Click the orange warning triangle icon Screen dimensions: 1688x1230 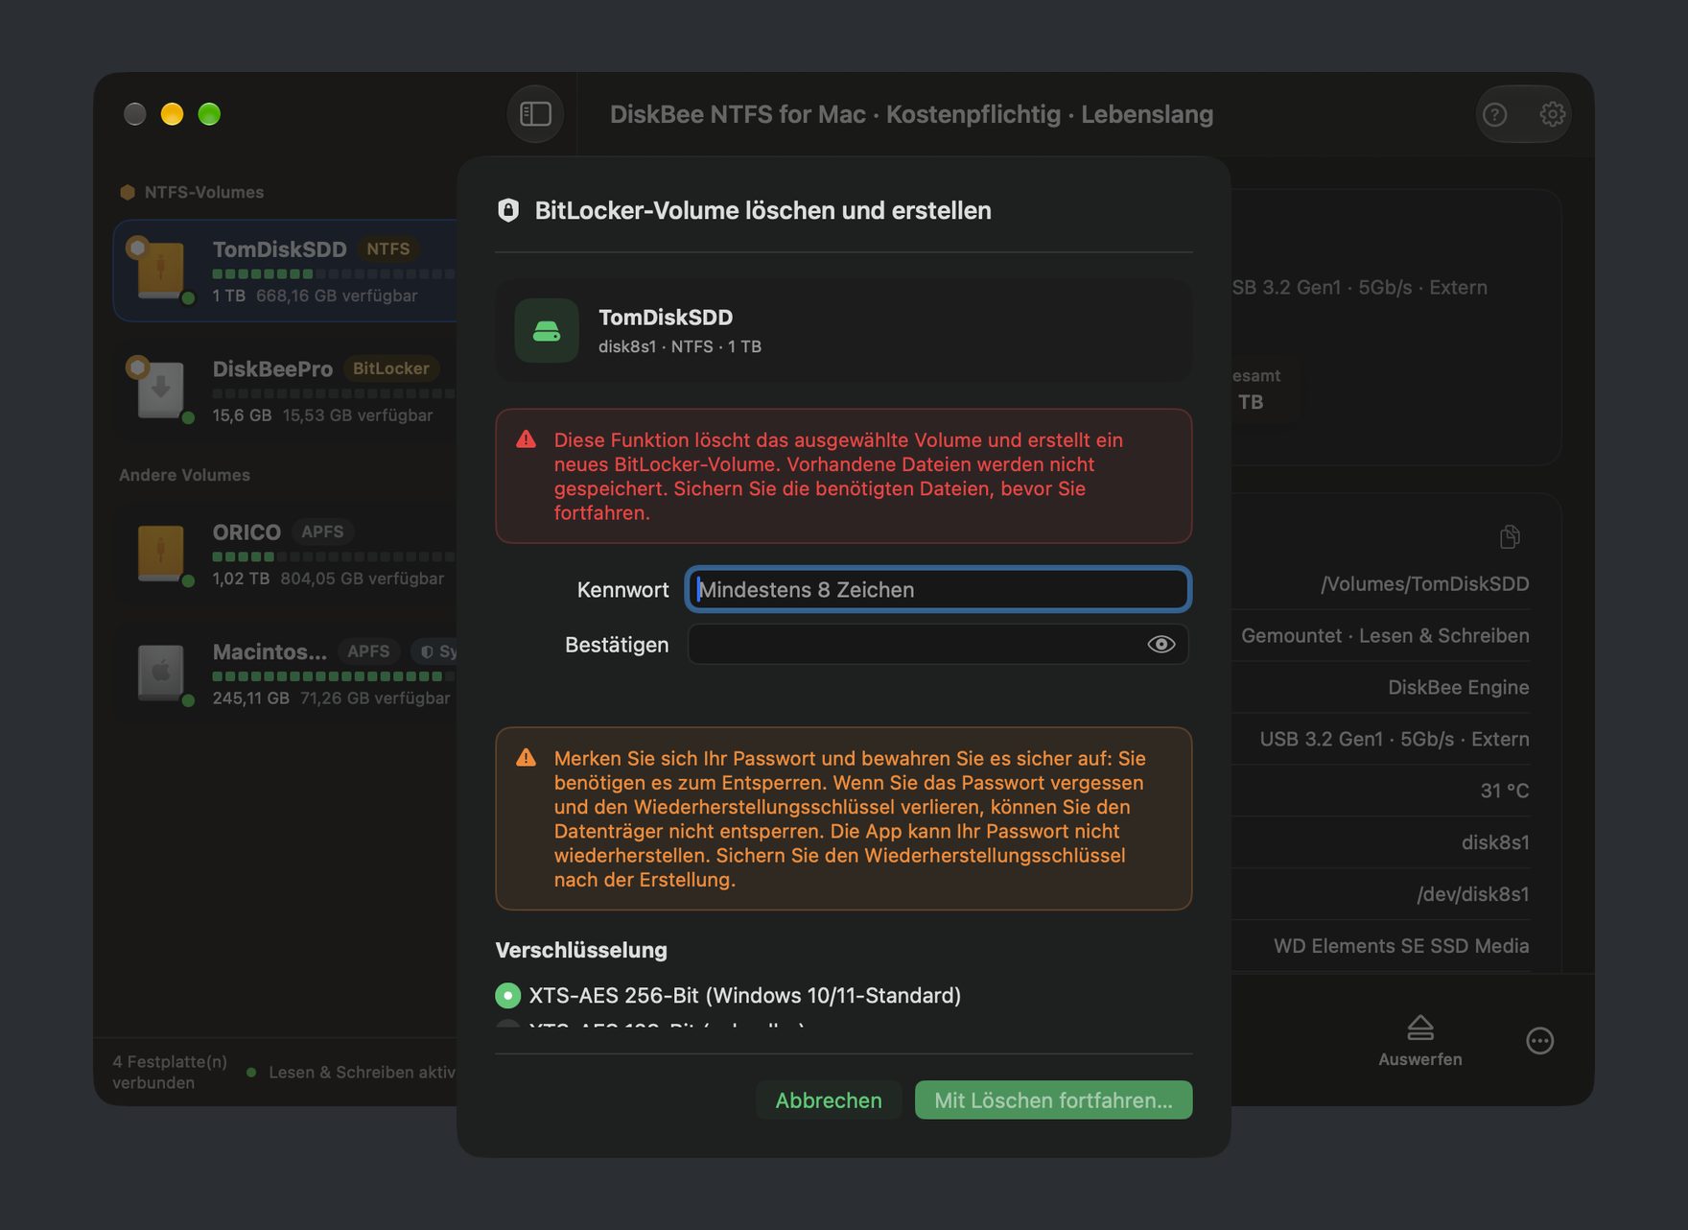(x=526, y=758)
